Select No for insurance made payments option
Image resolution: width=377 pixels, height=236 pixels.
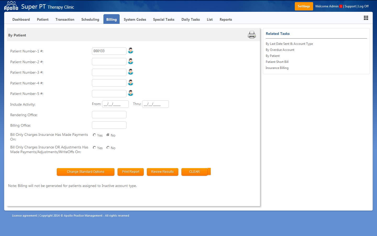pos(108,135)
